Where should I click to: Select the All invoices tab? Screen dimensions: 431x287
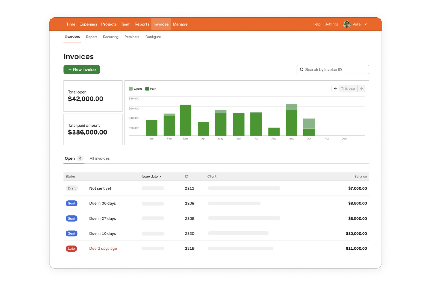[100, 158]
